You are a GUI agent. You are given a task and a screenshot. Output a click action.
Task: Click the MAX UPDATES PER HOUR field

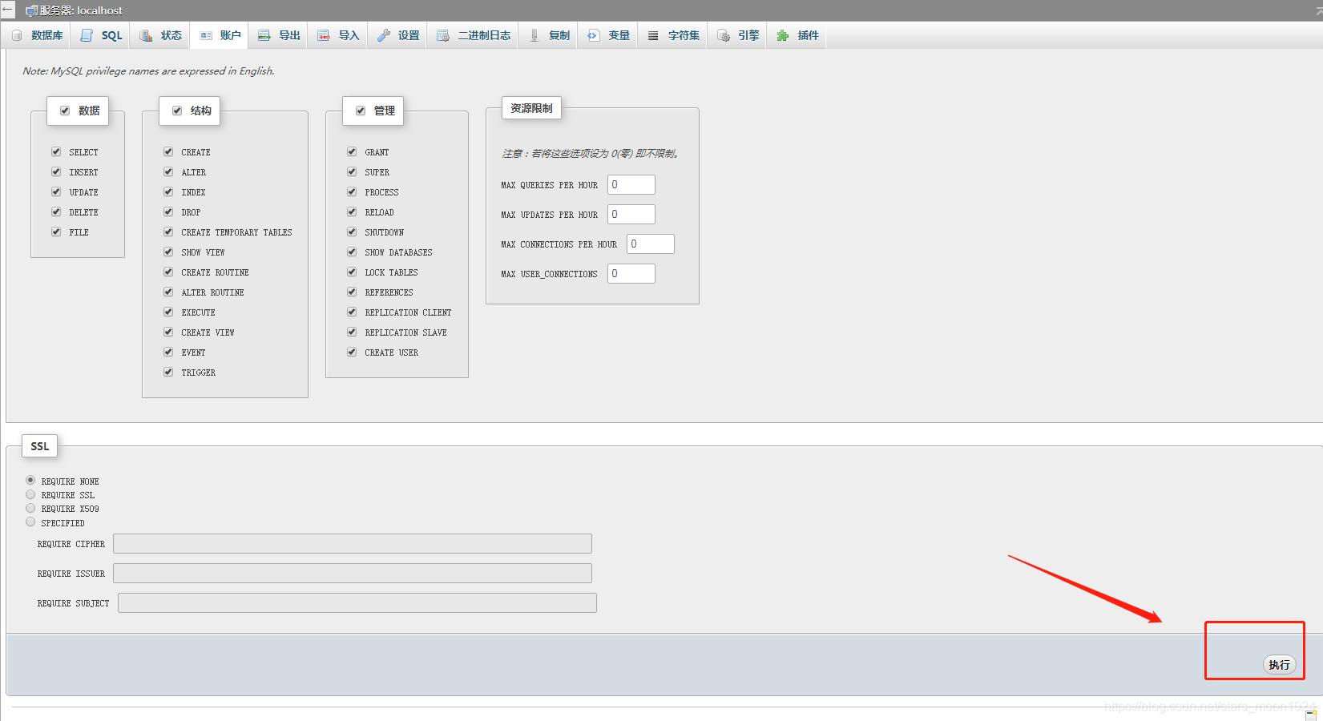click(x=631, y=215)
